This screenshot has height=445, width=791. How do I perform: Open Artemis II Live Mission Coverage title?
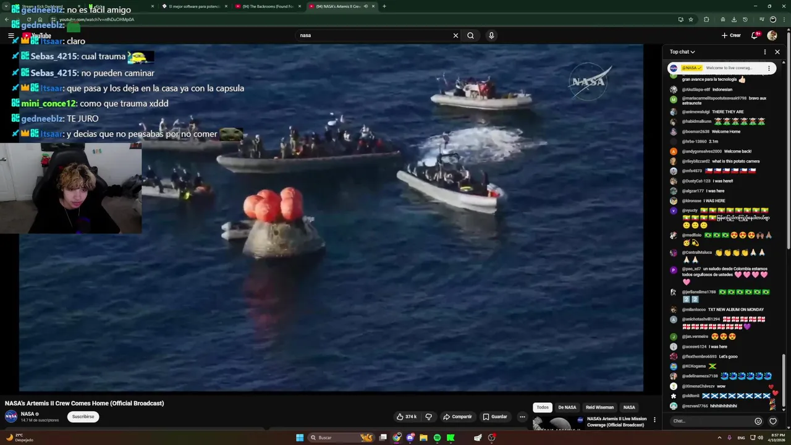(617, 422)
